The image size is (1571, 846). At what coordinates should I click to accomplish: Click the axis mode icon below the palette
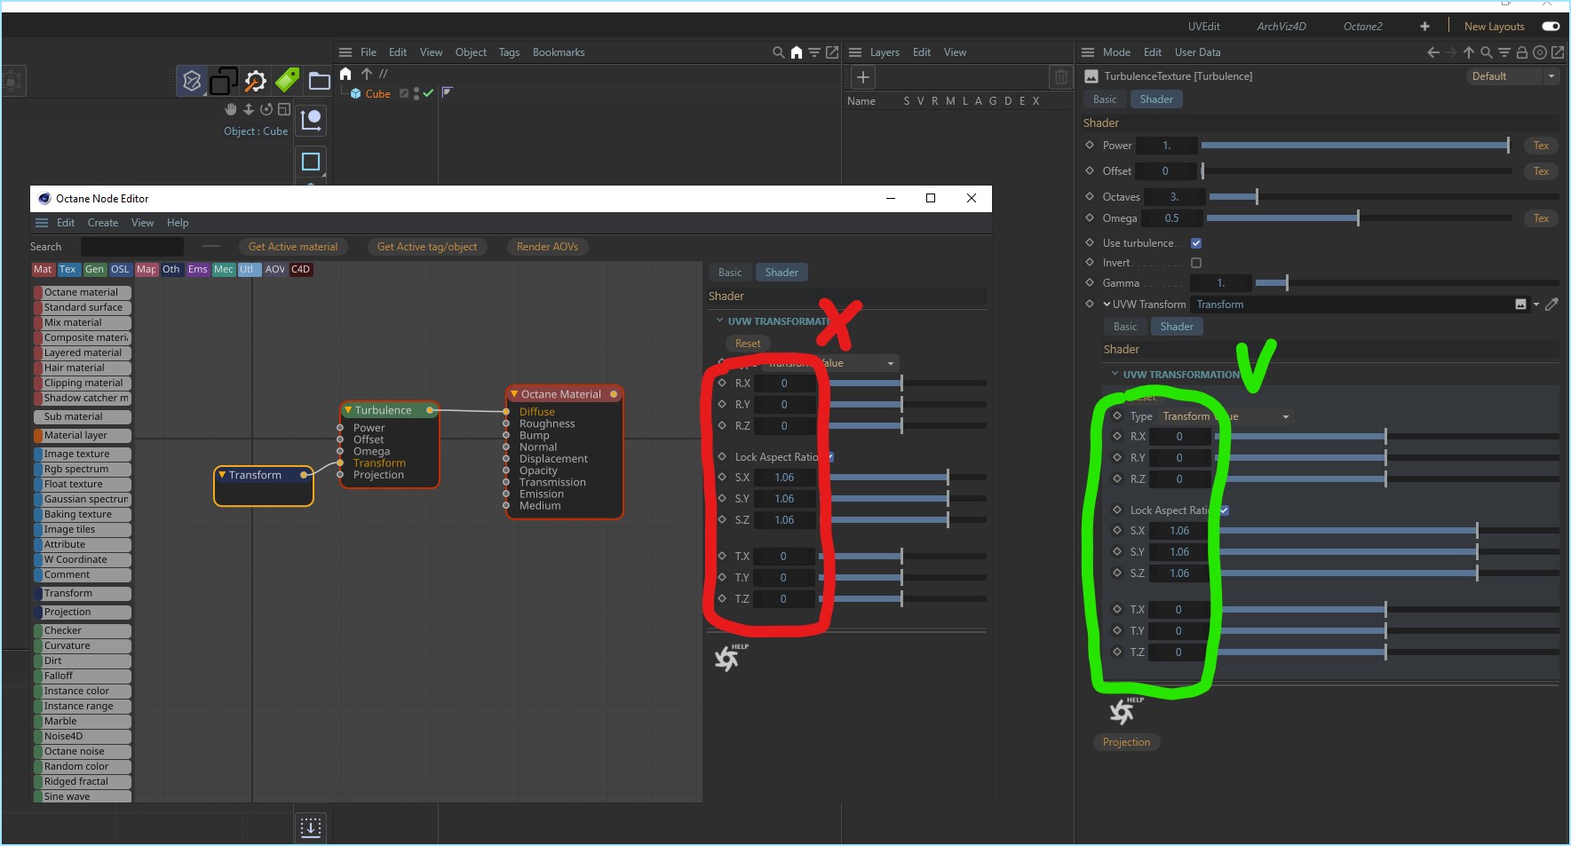pos(311,120)
